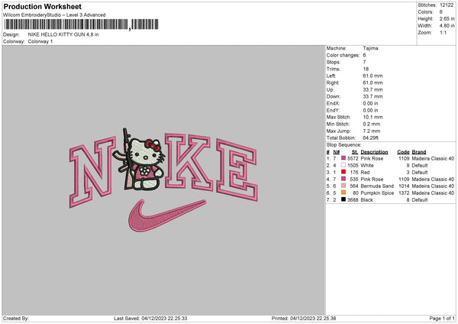Click the "EndX:" label
Screen dimensions: 458x324
pyautogui.click(x=333, y=103)
